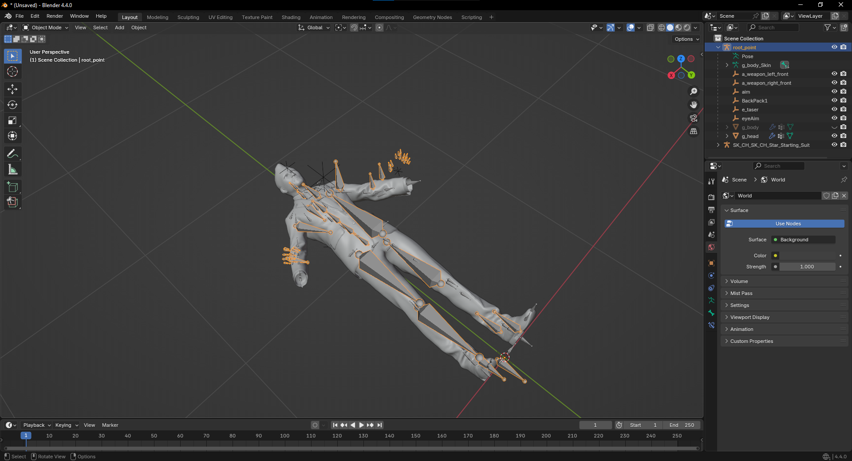Activate the Annotate tool
The height and width of the screenshot is (461, 852).
(x=12, y=154)
